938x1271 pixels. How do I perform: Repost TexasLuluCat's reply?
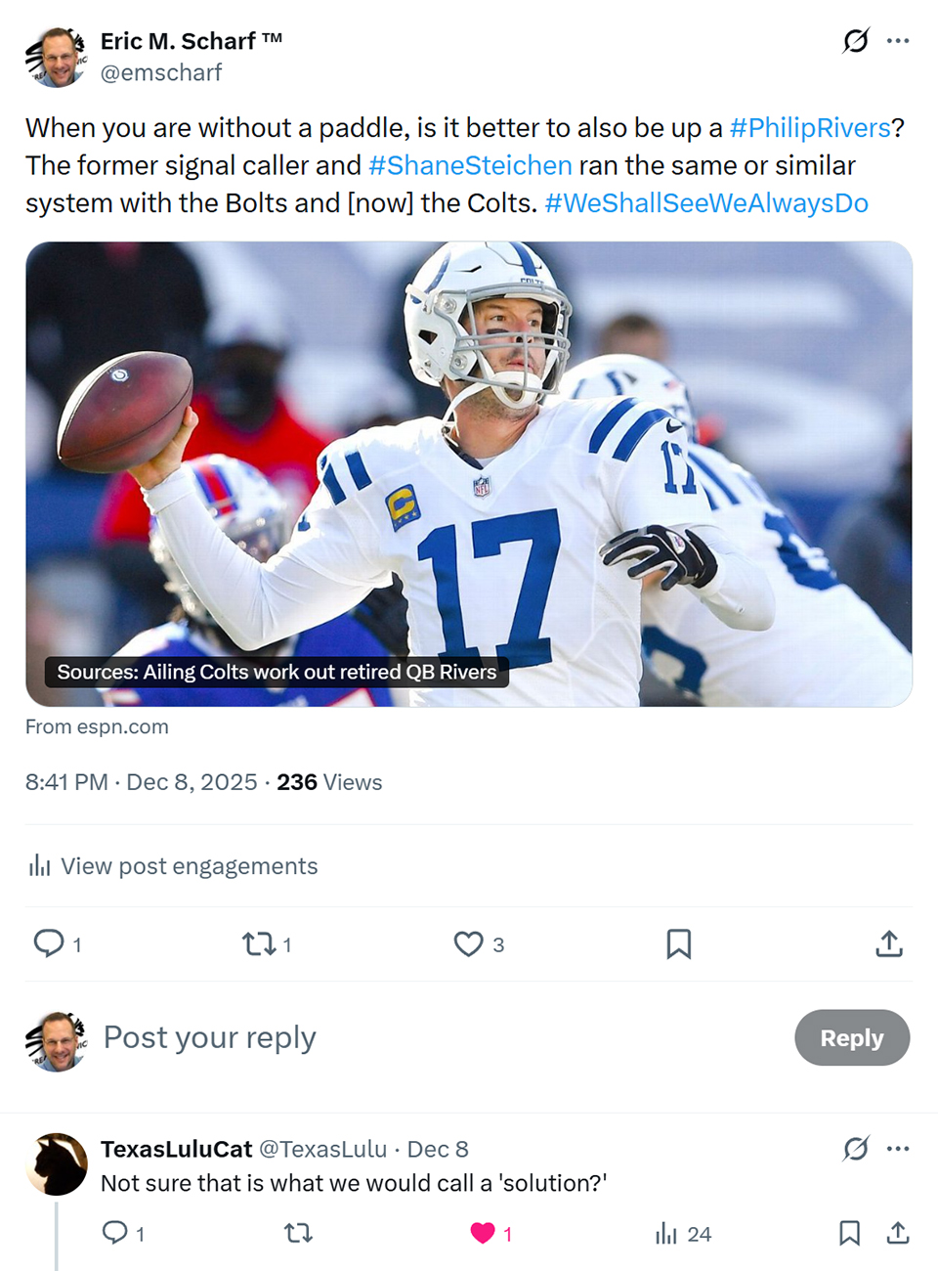[298, 1233]
